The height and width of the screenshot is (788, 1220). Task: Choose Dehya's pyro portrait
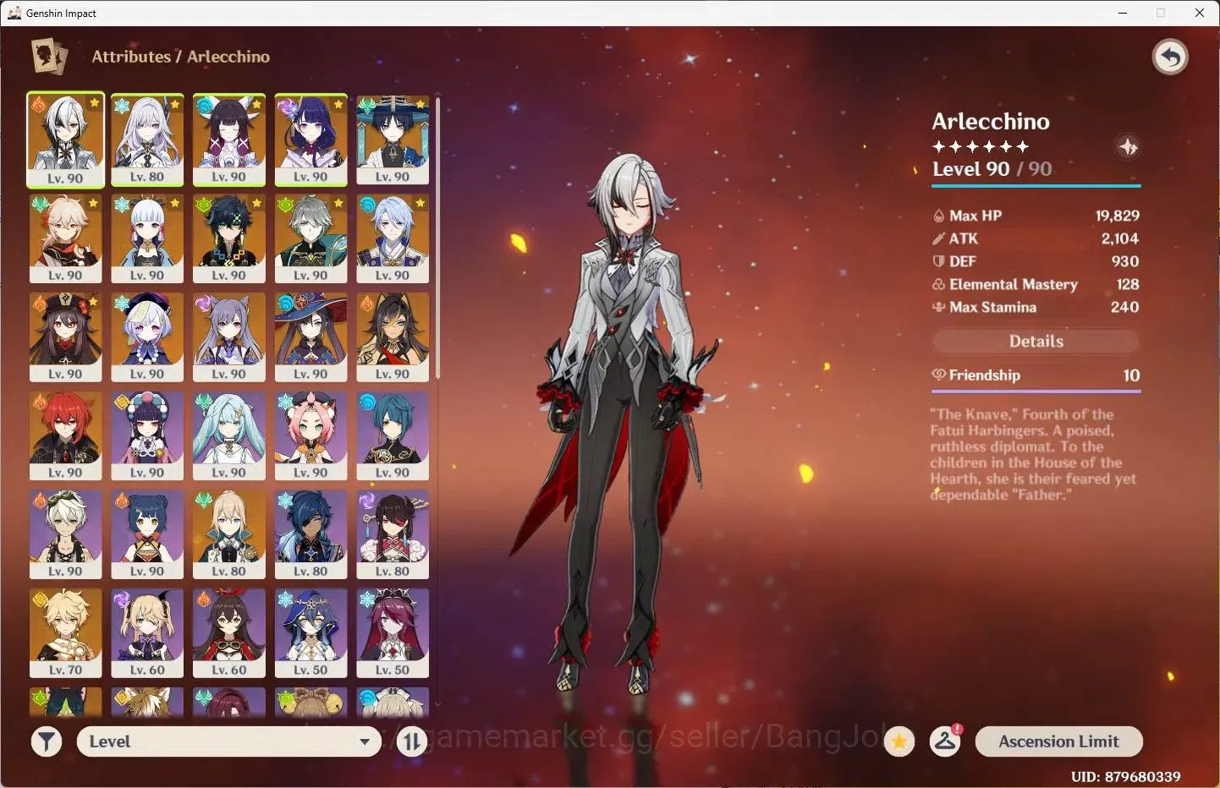(x=393, y=337)
